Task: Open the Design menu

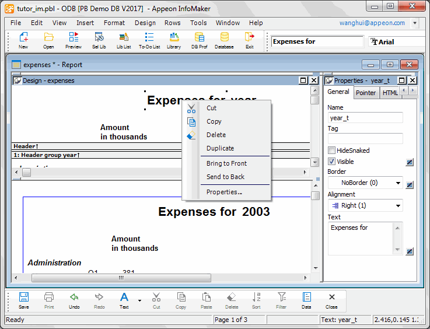Action: pos(145,23)
